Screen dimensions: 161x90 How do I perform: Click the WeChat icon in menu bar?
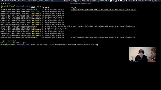pyautogui.click(x=65, y=1)
